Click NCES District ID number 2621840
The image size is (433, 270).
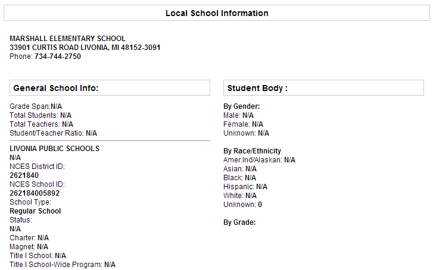(x=24, y=175)
